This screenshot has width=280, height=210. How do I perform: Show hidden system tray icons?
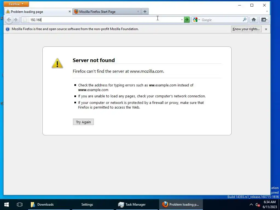click(x=251, y=205)
